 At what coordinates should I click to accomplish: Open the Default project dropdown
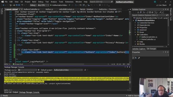point(68,70)
